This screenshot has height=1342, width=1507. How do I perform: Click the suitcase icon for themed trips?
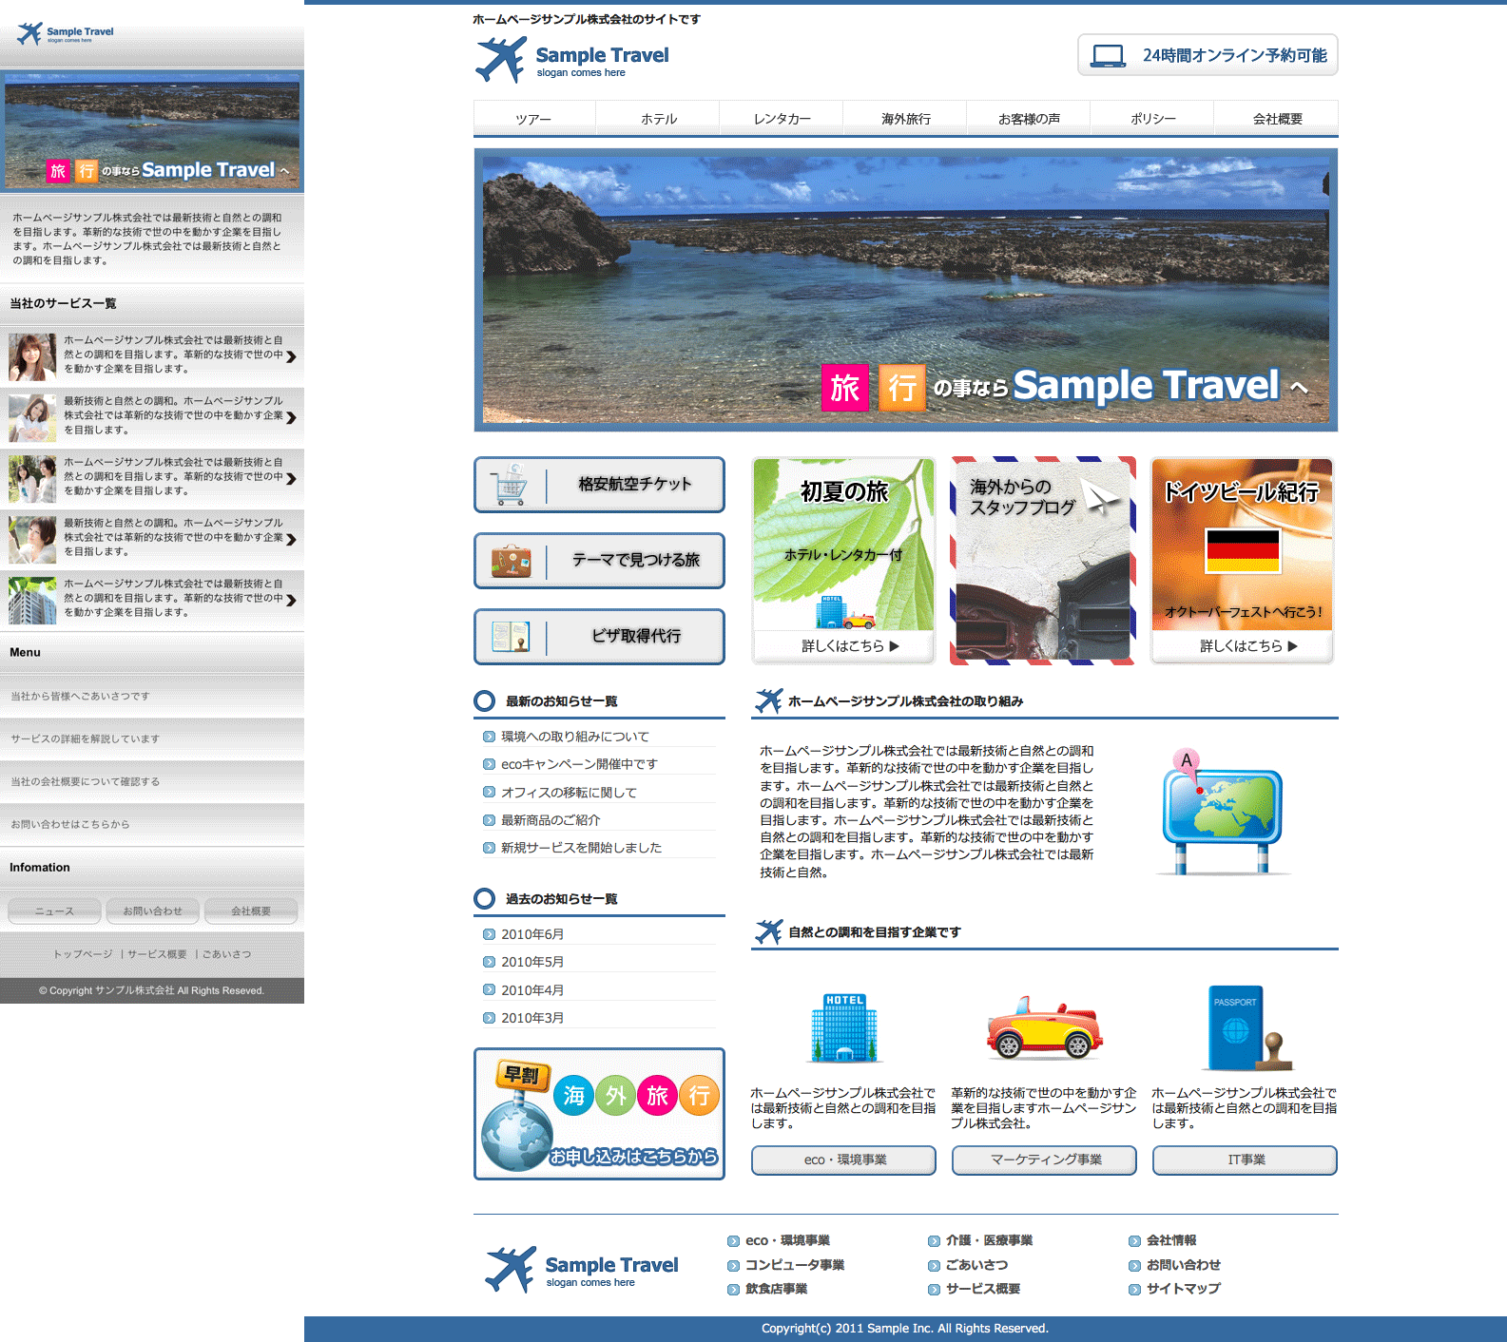[x=511, y=561]
